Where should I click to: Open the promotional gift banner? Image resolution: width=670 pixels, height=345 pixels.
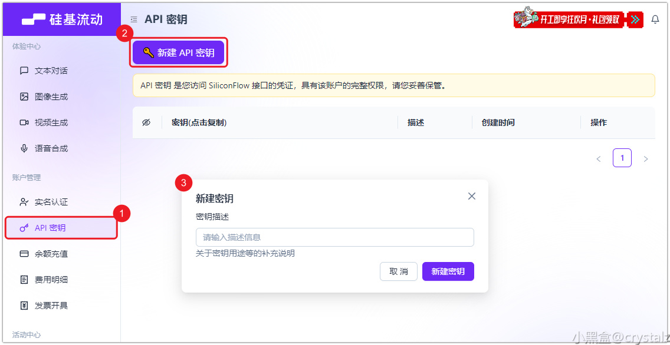pos(578,19)
